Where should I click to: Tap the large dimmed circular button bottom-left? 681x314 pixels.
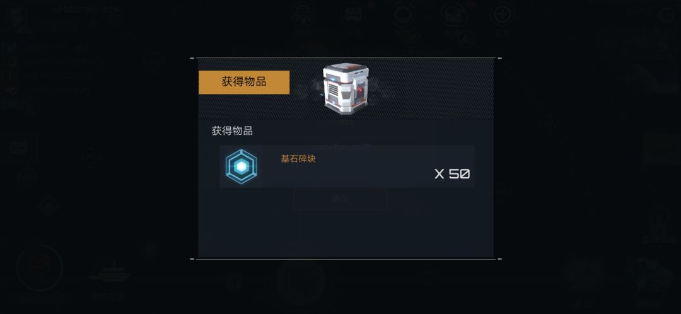[40, 267]
